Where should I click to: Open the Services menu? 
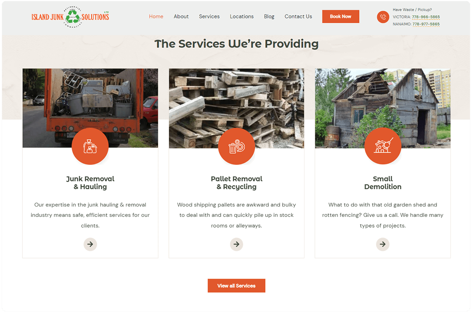point(209,17)
